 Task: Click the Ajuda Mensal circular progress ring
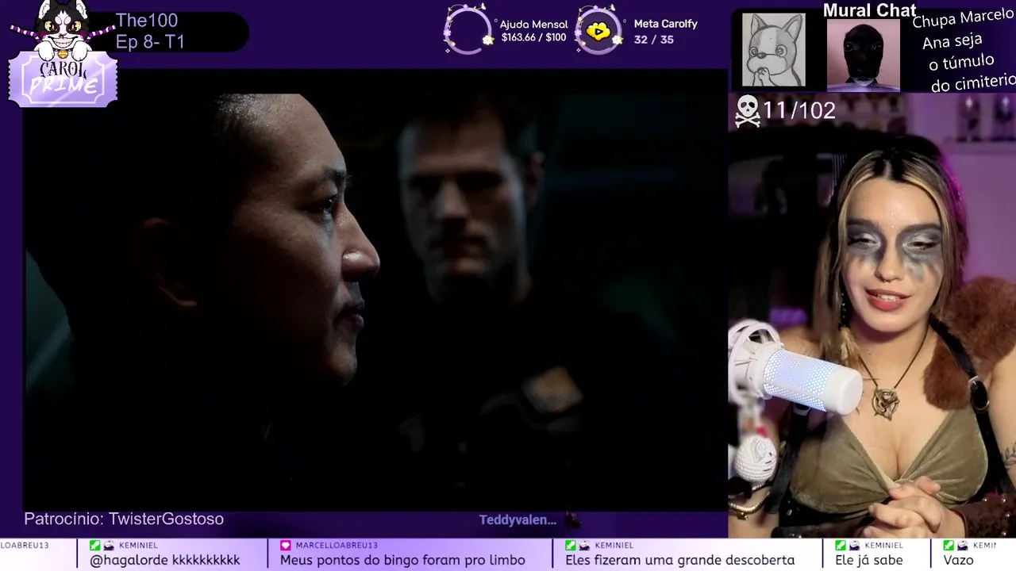click(468, 30)
